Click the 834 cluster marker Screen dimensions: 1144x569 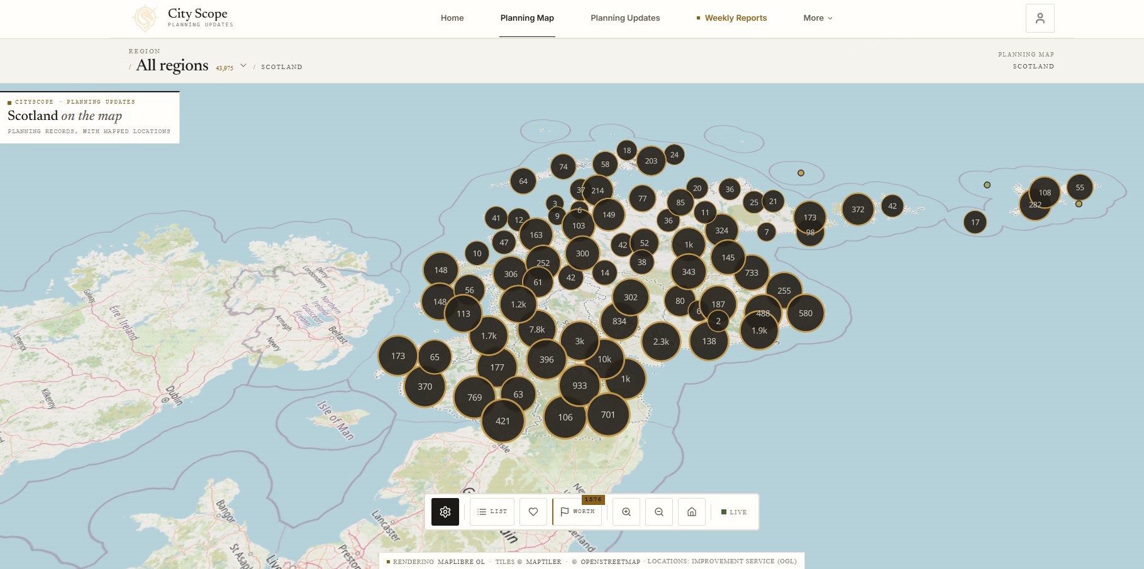click(619, 321)
